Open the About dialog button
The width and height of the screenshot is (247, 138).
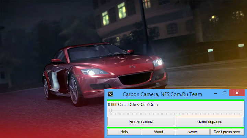tap(158, 132)
